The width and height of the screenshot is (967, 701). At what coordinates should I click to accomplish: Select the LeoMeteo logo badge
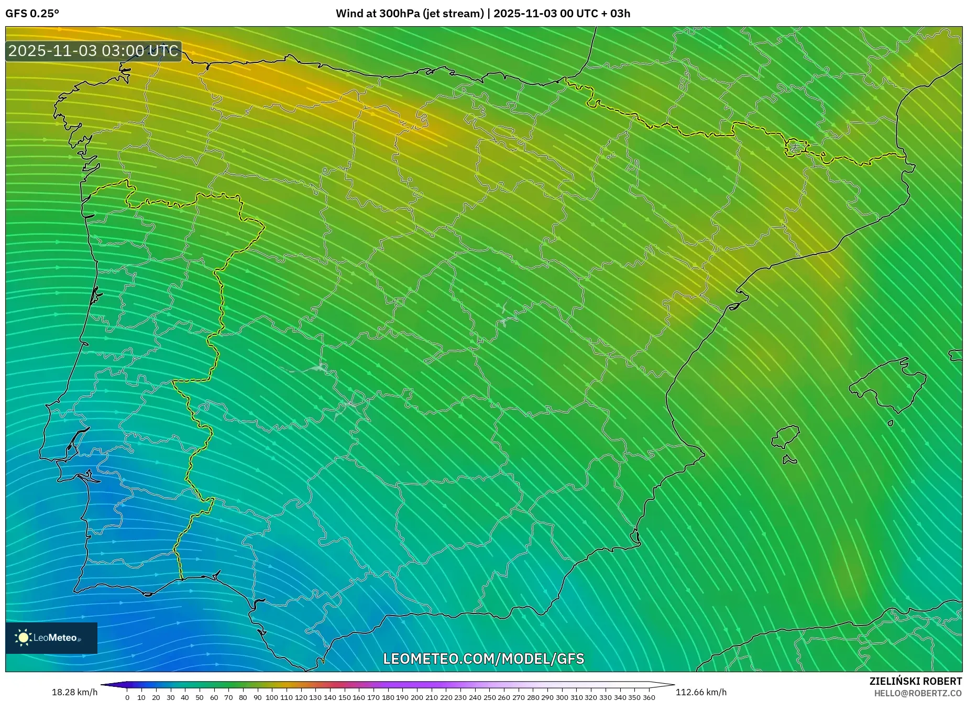tap(51, 637)
